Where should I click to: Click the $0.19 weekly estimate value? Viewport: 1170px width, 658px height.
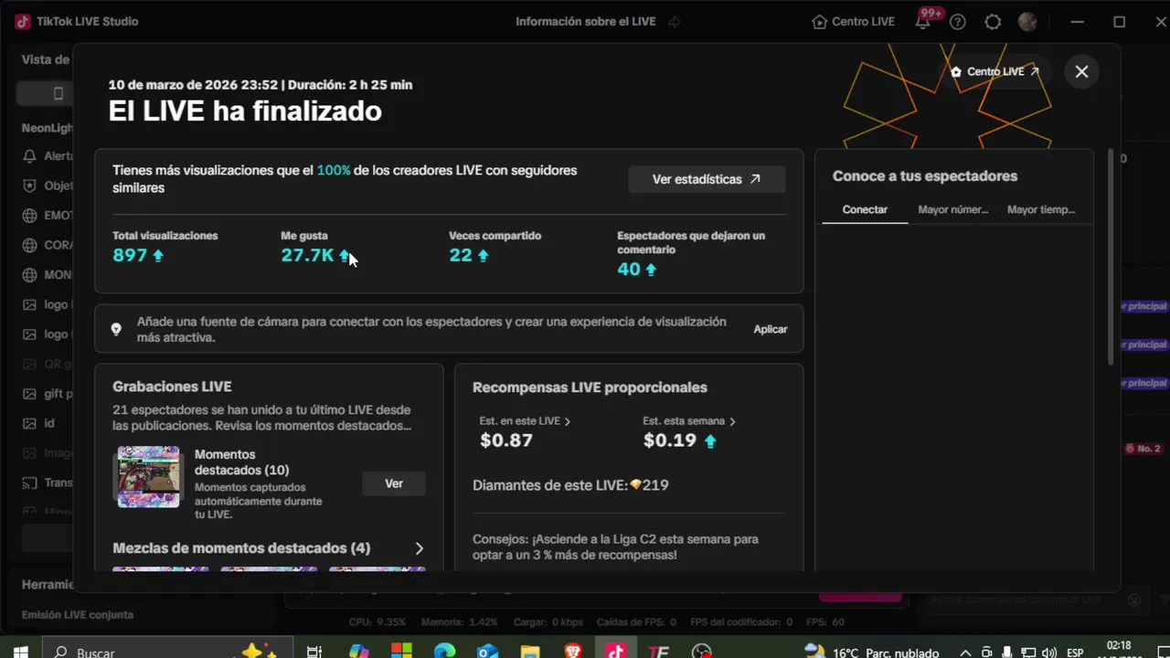[x=670, y=440]
